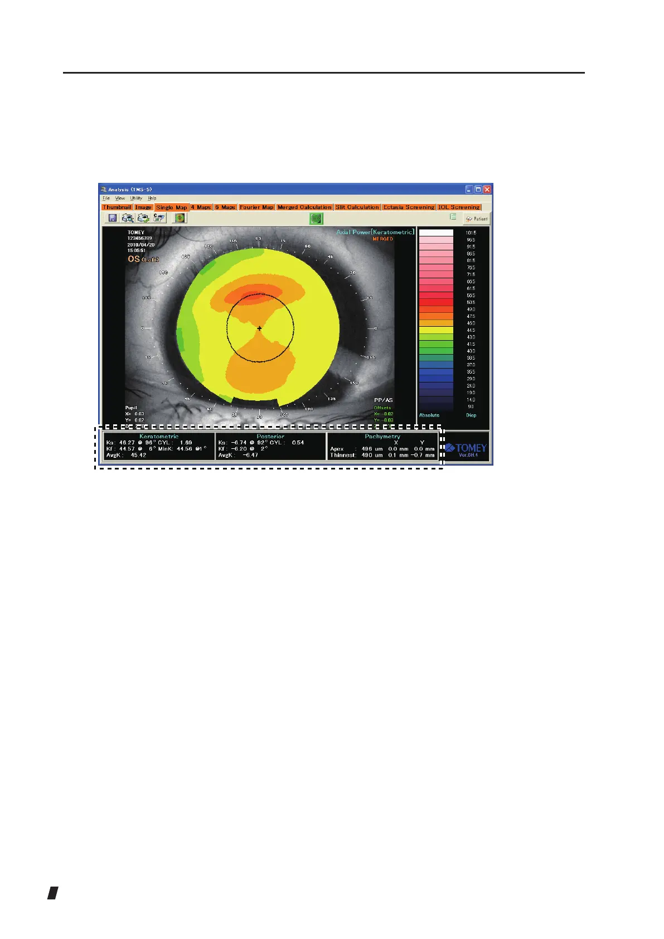
Task: Click the PP/AS label on the map
Action: [383, 400]
